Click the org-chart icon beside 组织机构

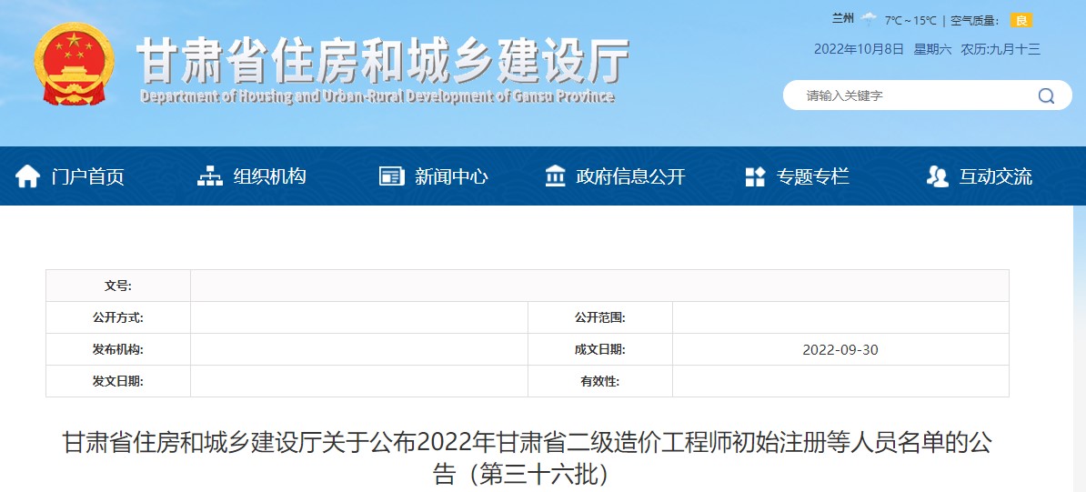point(210,176)
